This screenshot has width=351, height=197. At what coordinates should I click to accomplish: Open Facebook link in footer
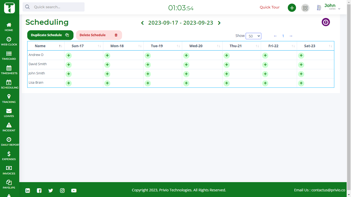pyautogui.click(x=39, y=190)
